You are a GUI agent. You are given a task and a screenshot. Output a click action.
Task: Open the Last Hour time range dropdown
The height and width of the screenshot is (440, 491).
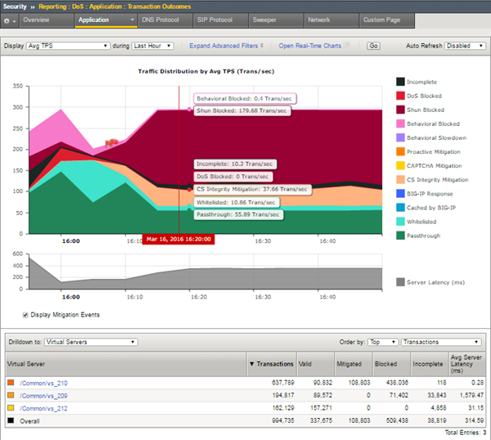pos(153,47)
